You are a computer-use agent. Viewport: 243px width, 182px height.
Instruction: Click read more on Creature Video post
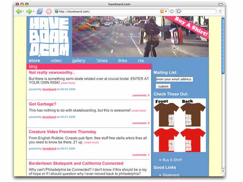(x=91, y=143)
